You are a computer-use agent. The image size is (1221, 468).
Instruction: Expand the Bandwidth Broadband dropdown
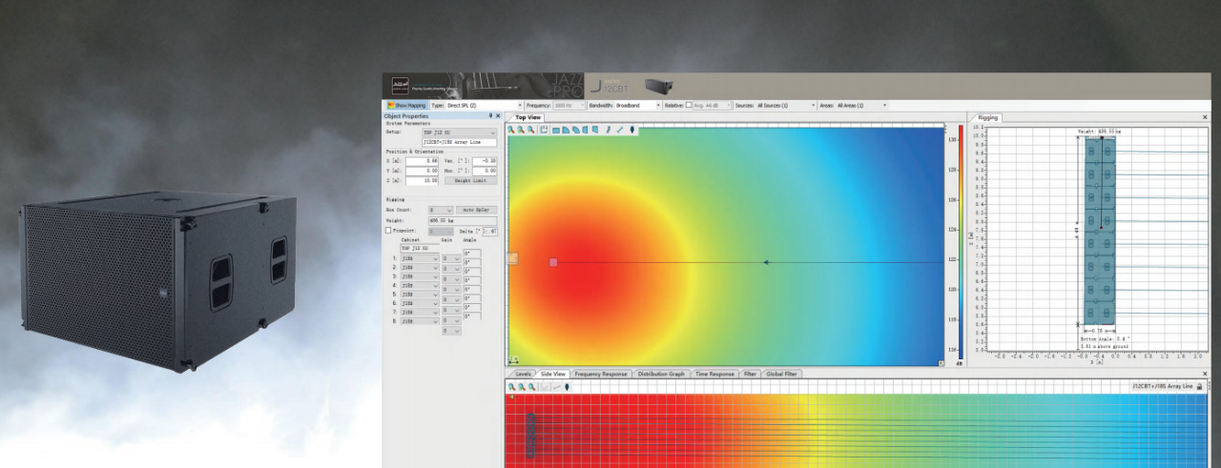pos(637,105)
